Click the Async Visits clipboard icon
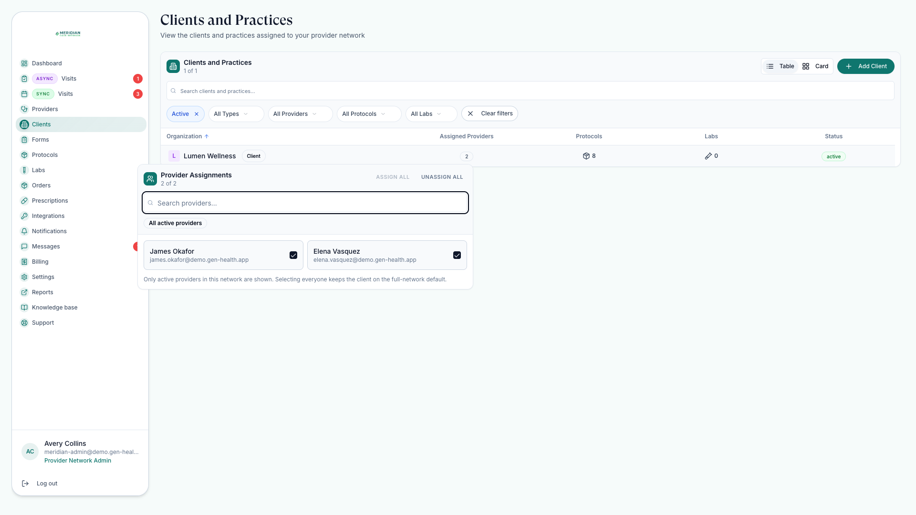The image size is (916, 515). tap(24, 79)
